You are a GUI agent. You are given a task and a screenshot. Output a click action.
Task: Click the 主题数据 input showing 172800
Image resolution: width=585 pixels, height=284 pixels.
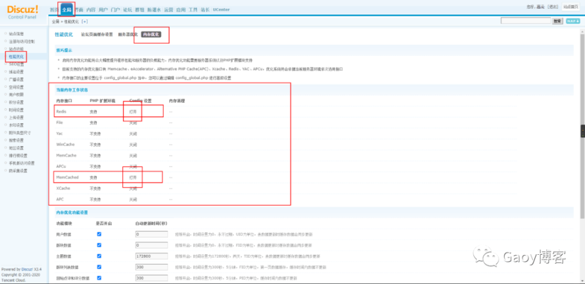(x=151, y=257)
